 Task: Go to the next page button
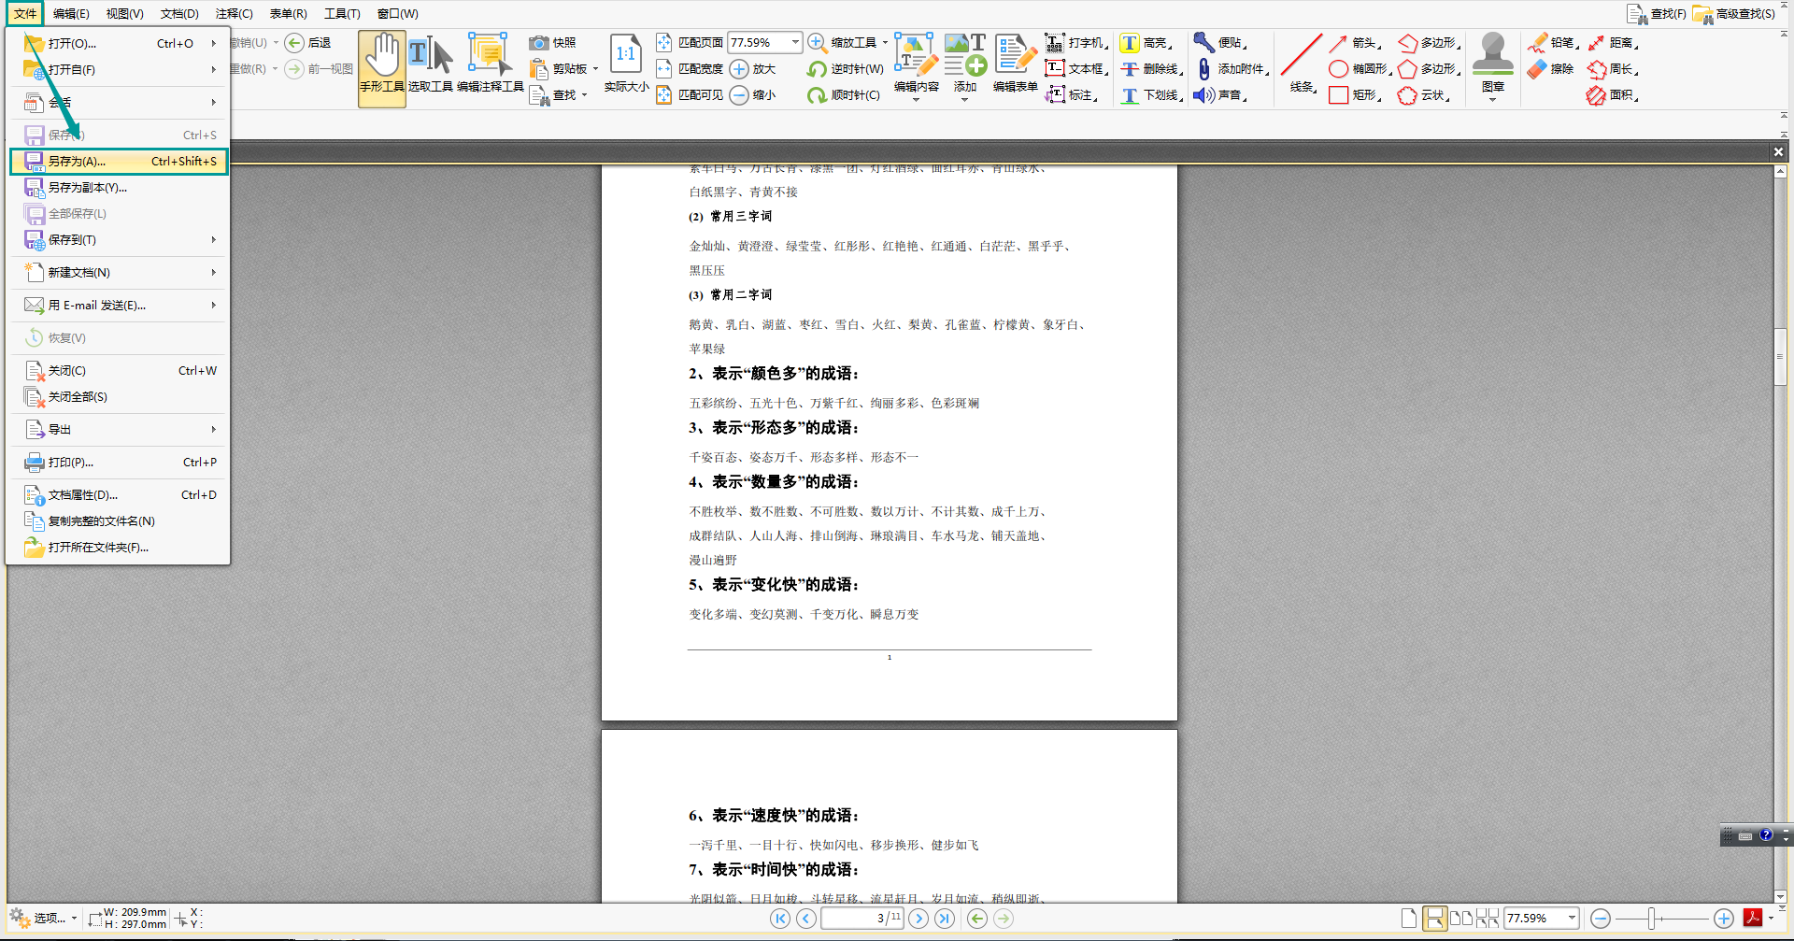pos(918,919)
